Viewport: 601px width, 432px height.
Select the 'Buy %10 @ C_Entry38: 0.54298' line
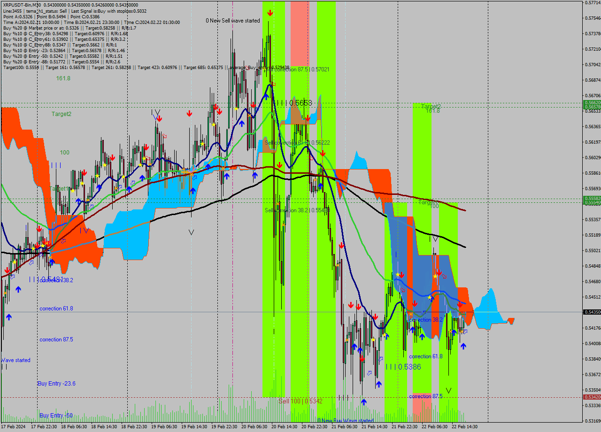click(65, 33)
